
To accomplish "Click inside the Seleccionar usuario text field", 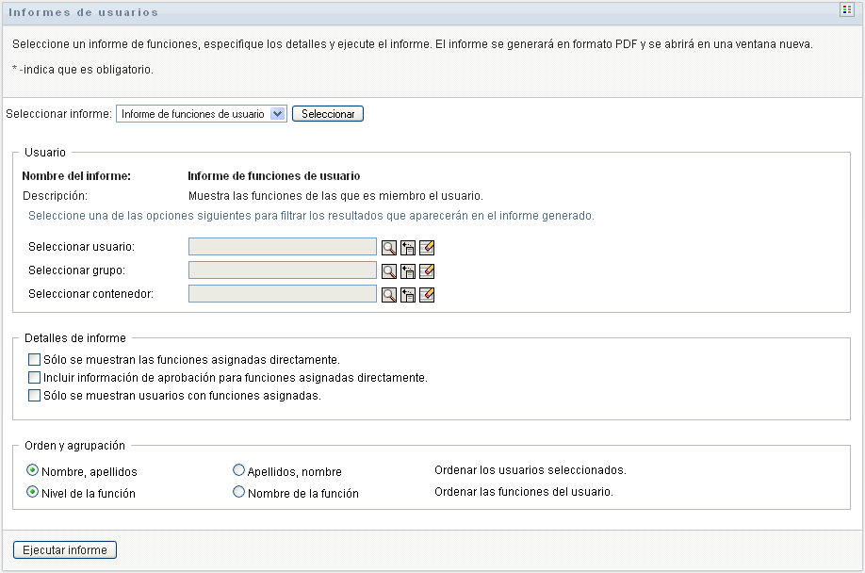I will pyautogui.click(x=283, y=247).
